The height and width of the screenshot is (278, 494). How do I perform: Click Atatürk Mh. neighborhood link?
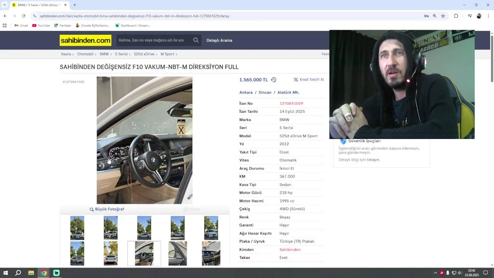point(288,92)
